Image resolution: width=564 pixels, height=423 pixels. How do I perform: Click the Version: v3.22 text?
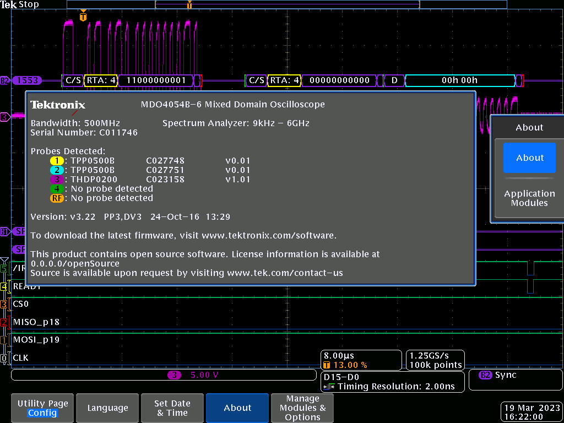pyautogui.click(x=63, y=217)
